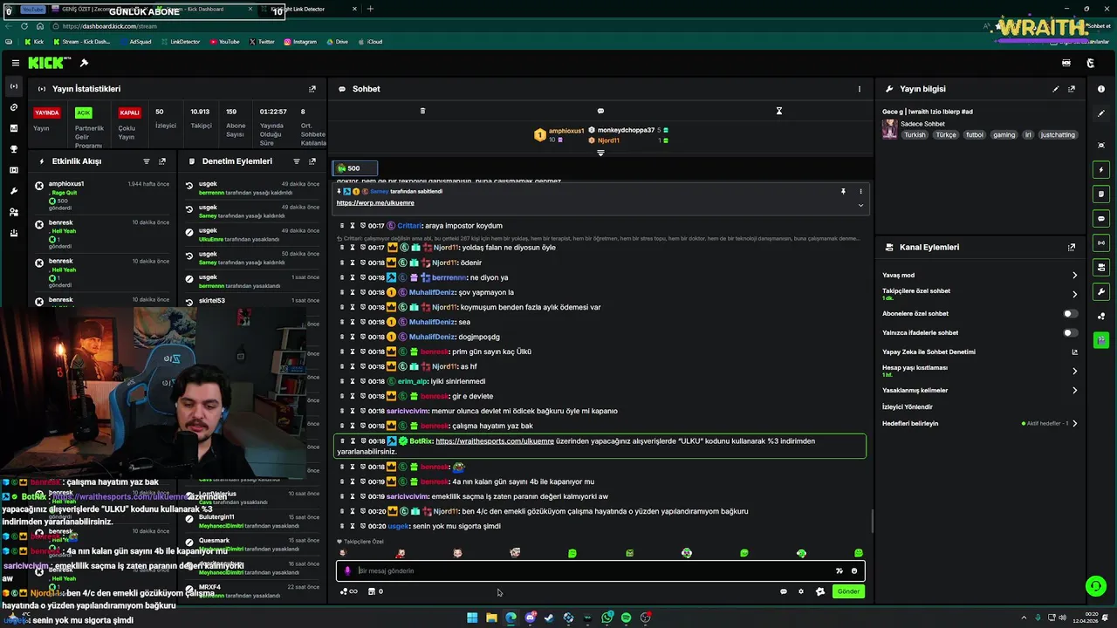1117x628 pixels.
Task: Open Sohbet panel three-dot options menu
Action: point(859,89)
